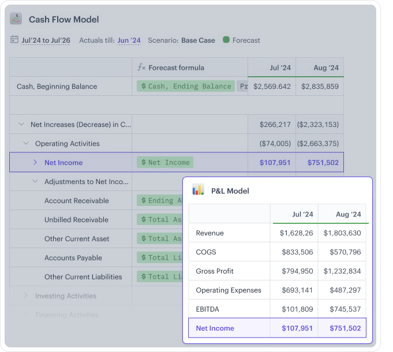Screen dimensions: 393x352
Task: Open the calendar date range icon
Action: [14, 40]
